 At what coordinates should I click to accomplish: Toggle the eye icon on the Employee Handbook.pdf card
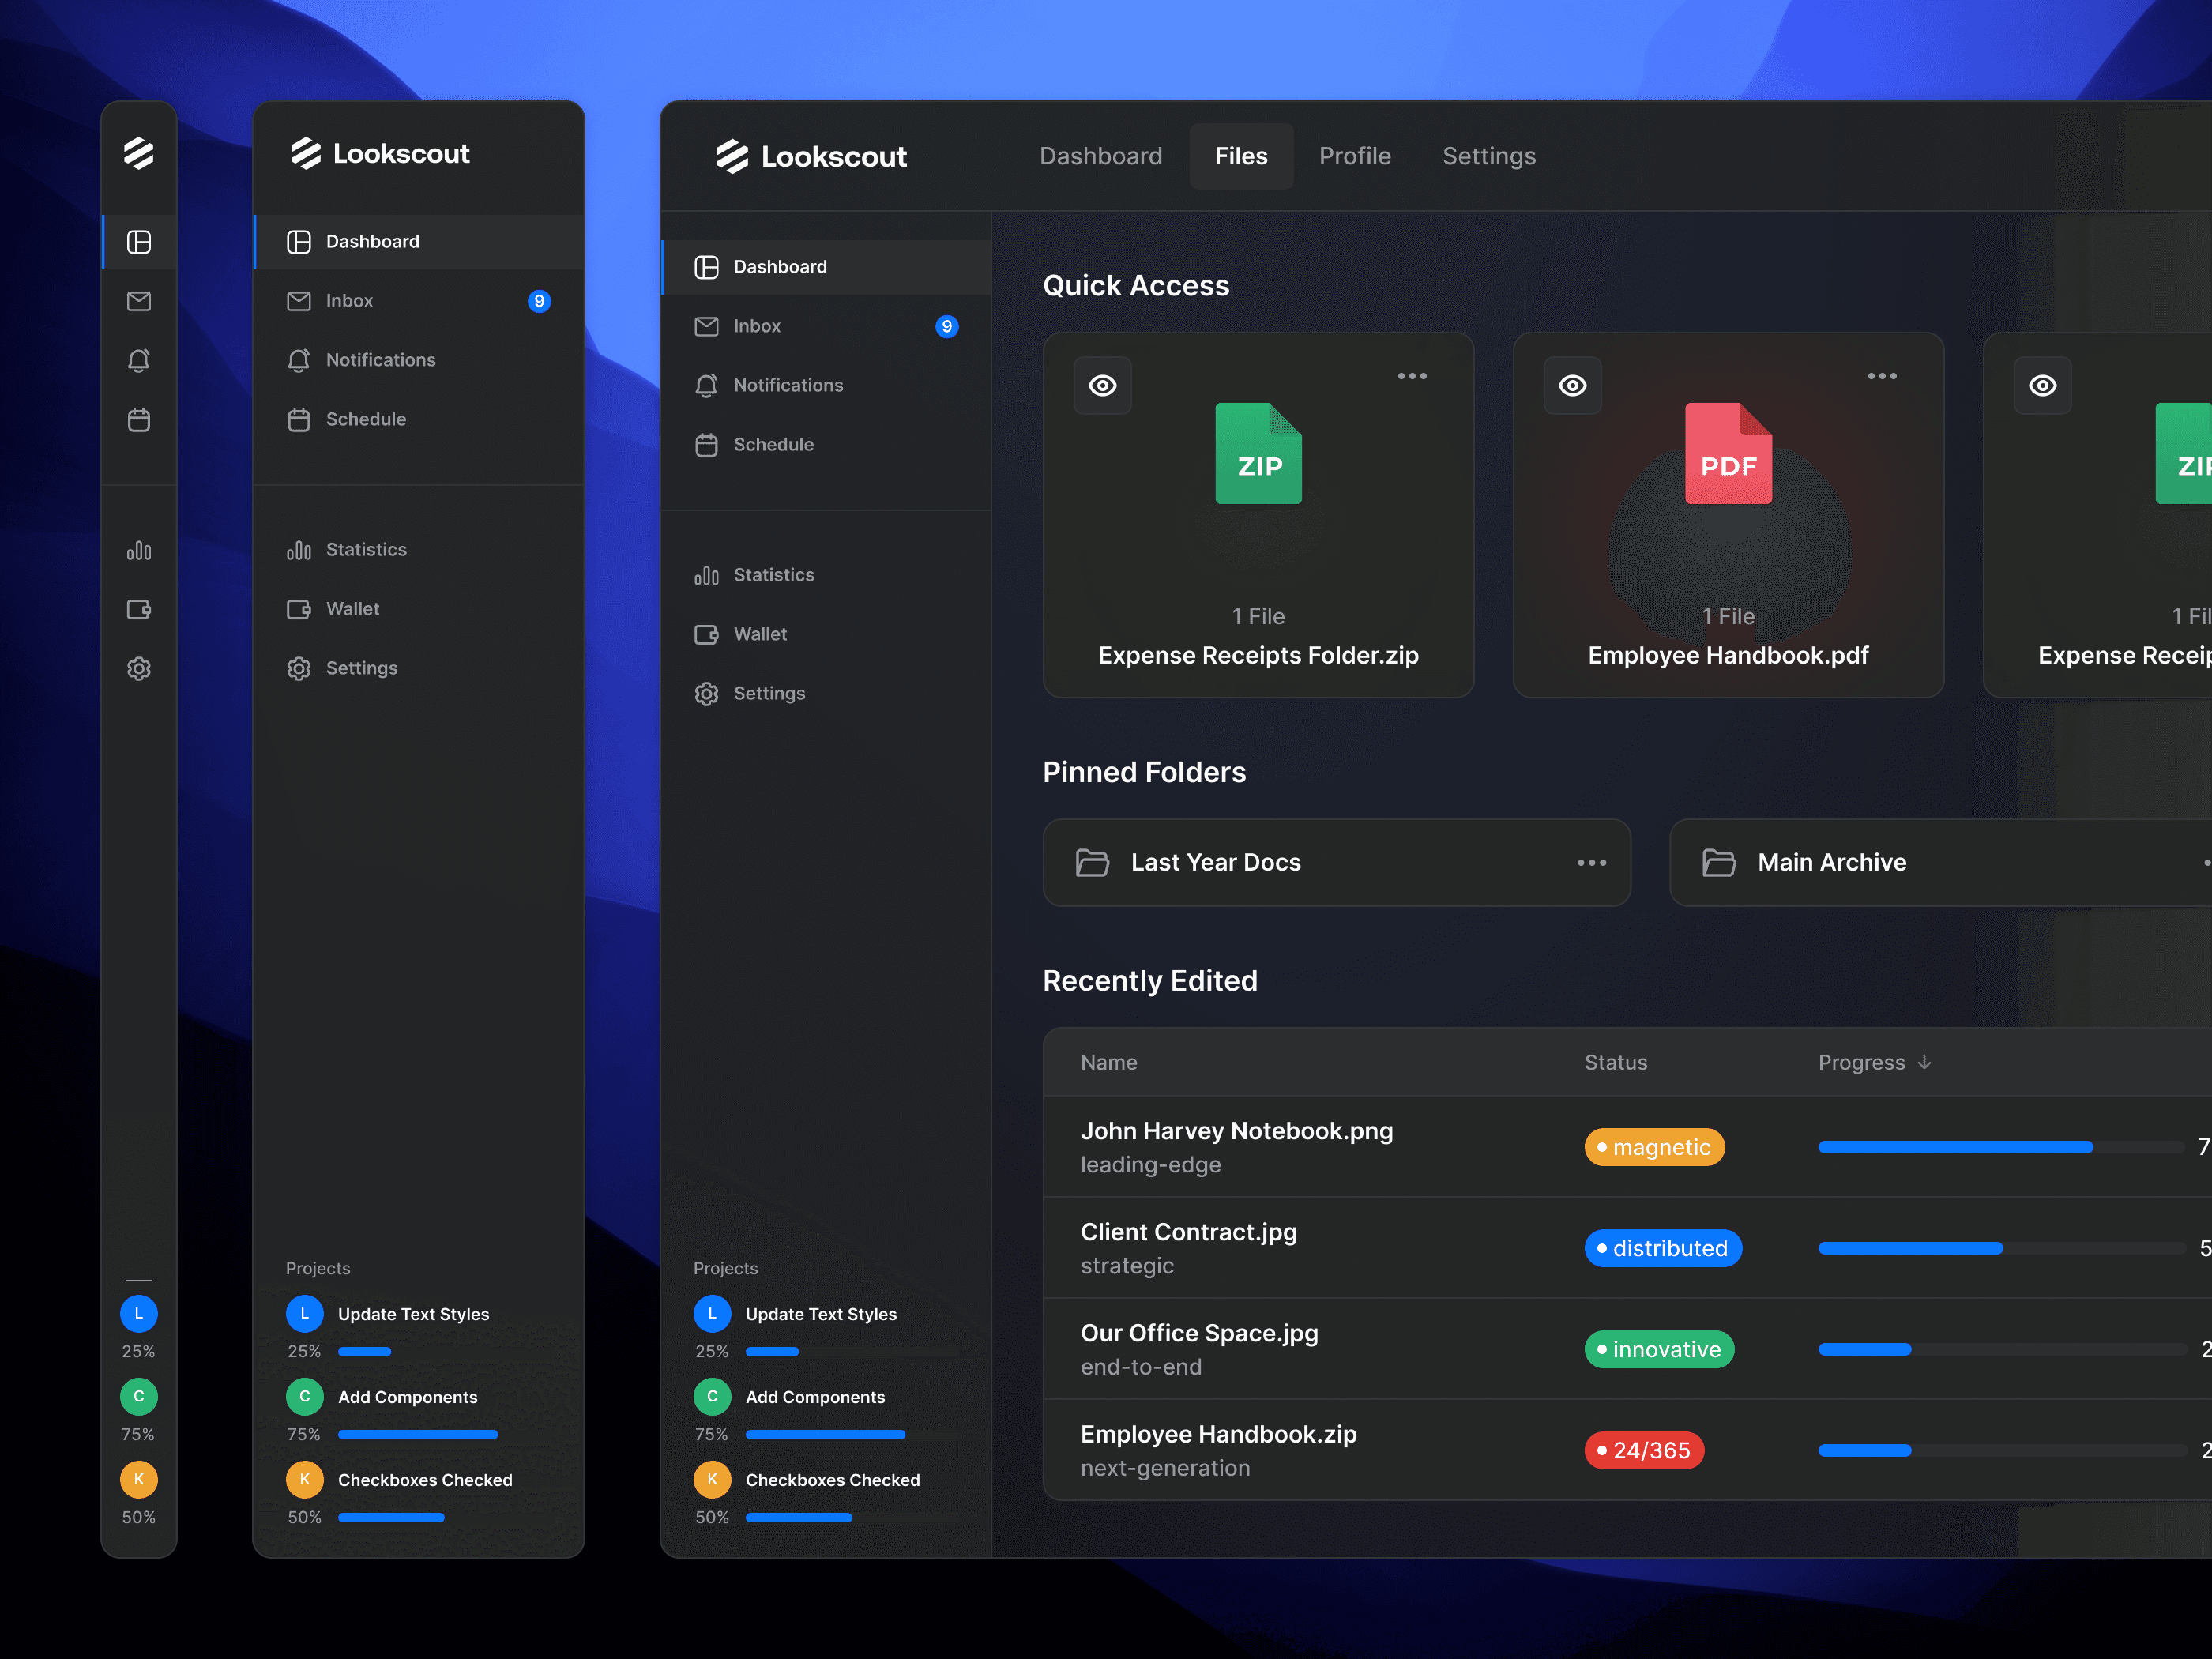pyautogui.click(x=1572, y=385)
